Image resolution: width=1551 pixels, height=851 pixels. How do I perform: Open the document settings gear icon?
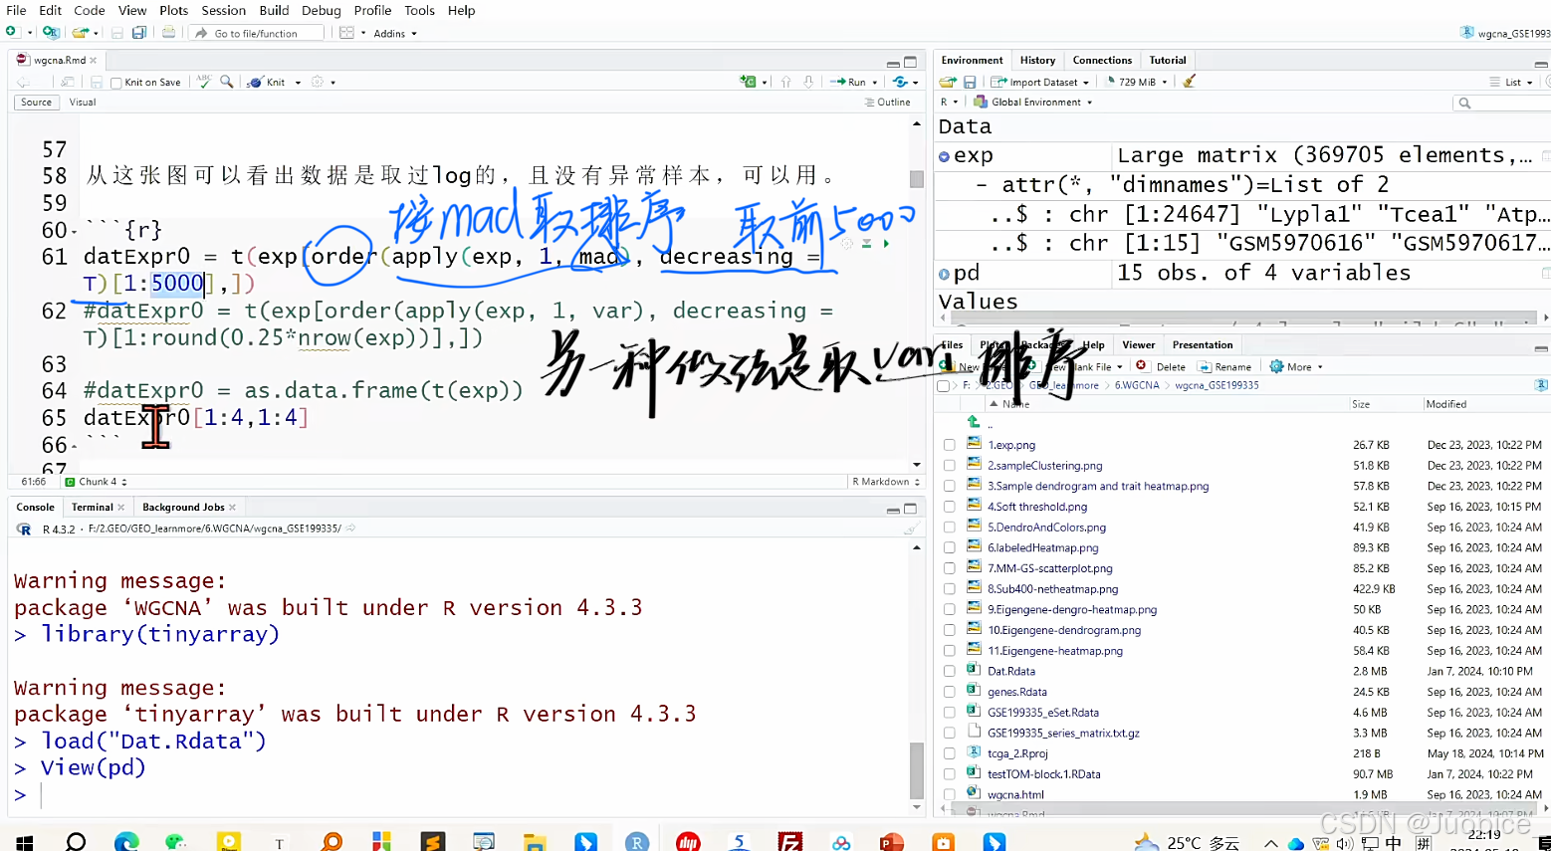point(318,82)
